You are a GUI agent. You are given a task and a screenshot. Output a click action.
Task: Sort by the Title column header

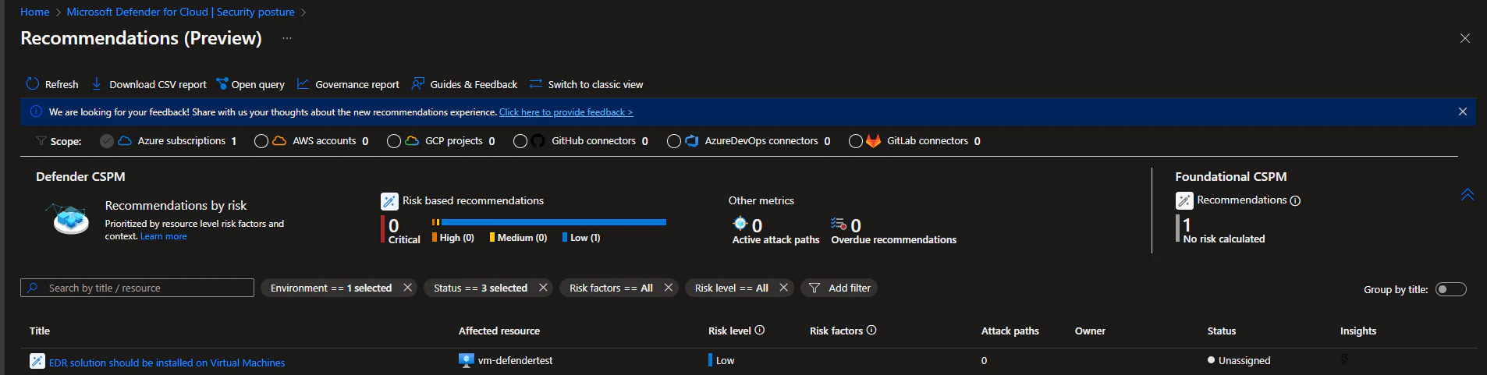click(x=40, y=331)
